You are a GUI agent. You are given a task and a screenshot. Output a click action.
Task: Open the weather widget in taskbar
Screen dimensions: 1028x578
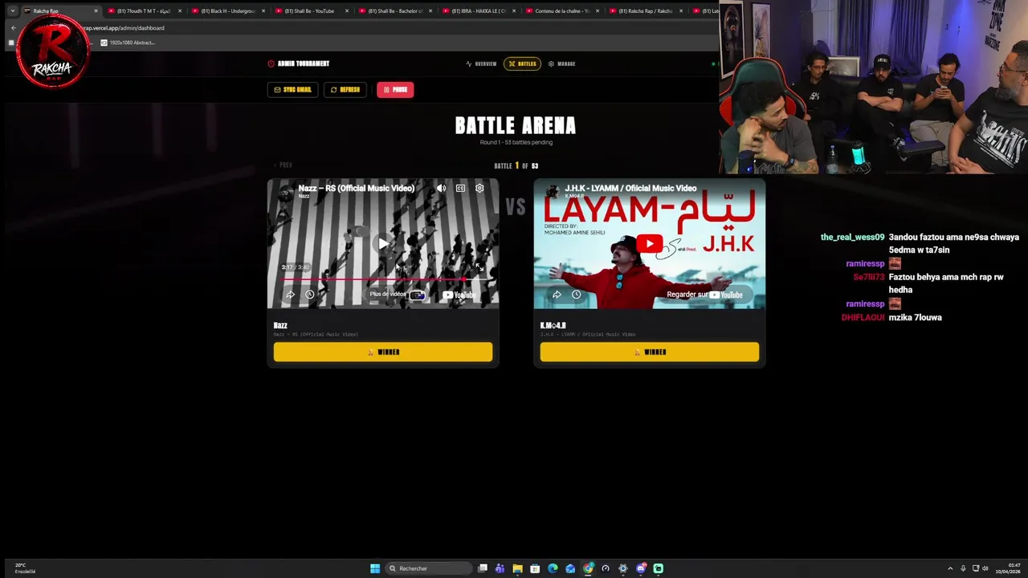pos(24,568)
